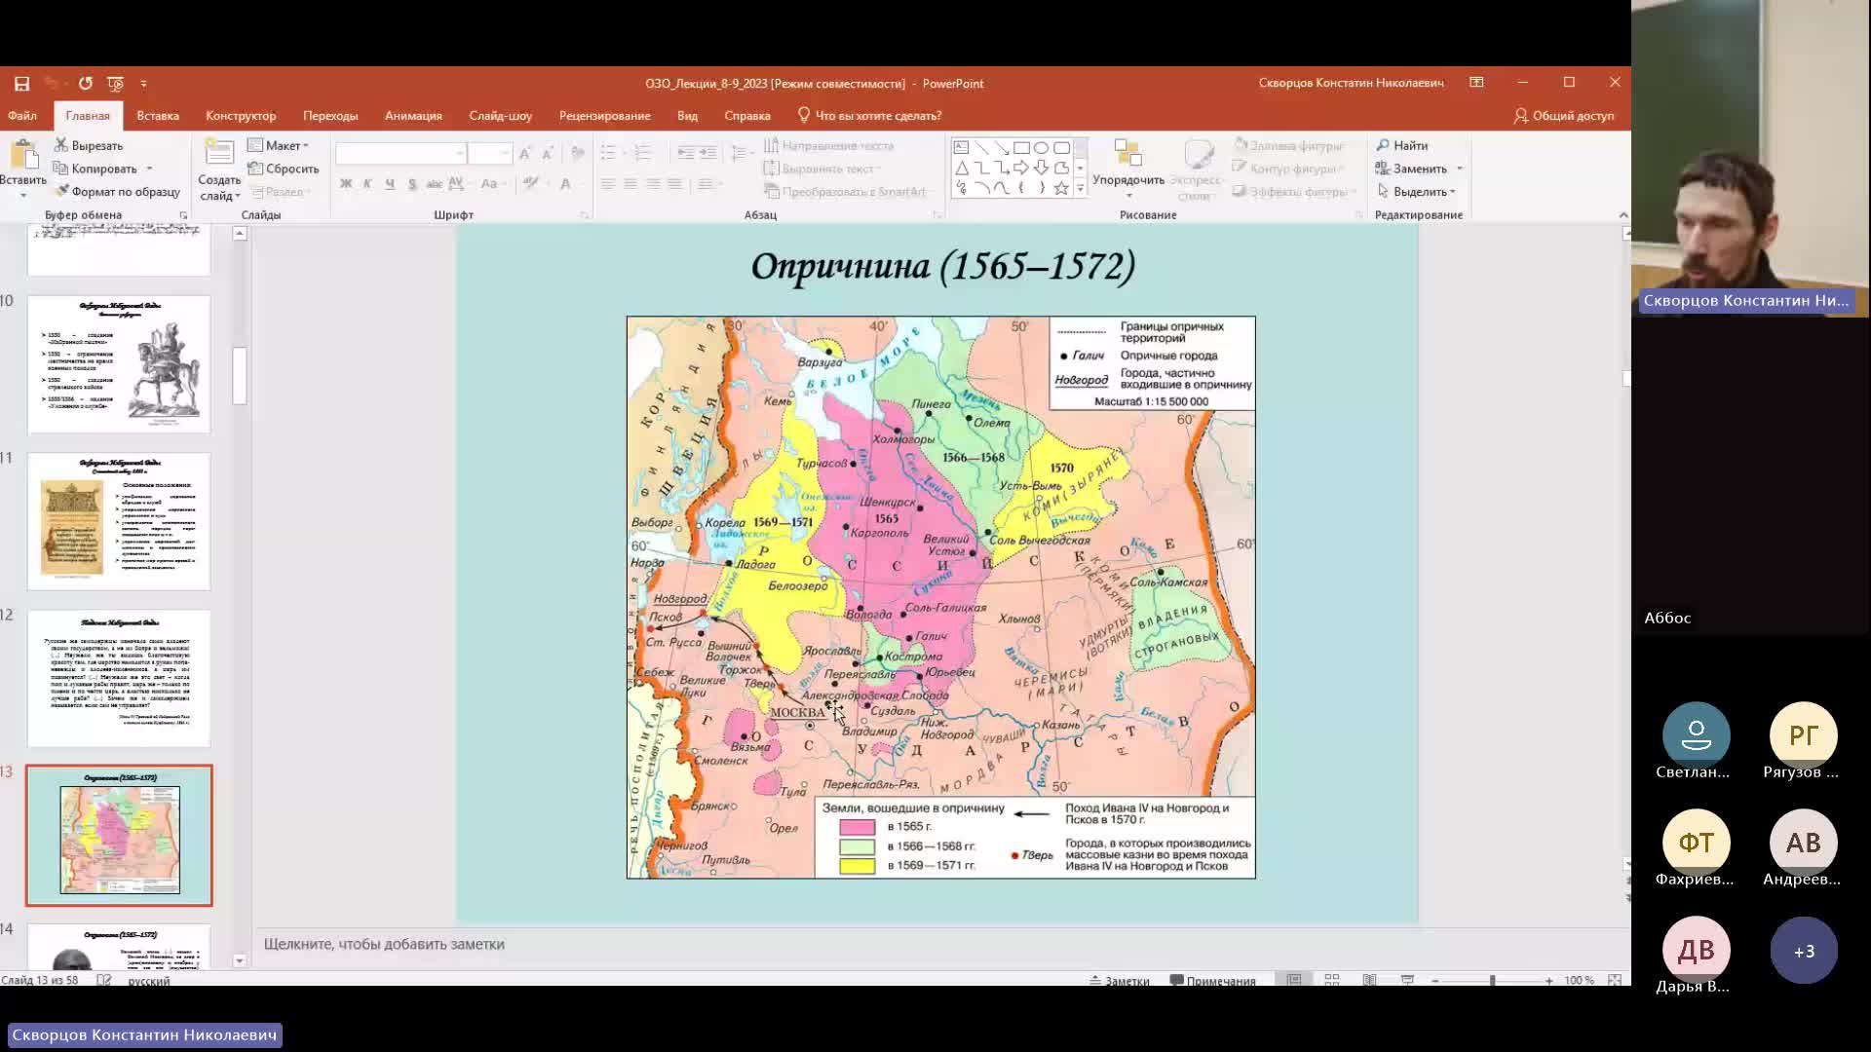This screenshot has width=1871, height=1052.
Task: Open the Анимация ribbon tab
Action: [x=413, y=116]
